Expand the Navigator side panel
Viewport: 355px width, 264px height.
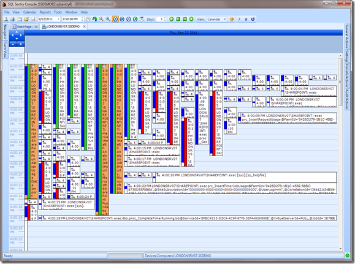[5, 32]
